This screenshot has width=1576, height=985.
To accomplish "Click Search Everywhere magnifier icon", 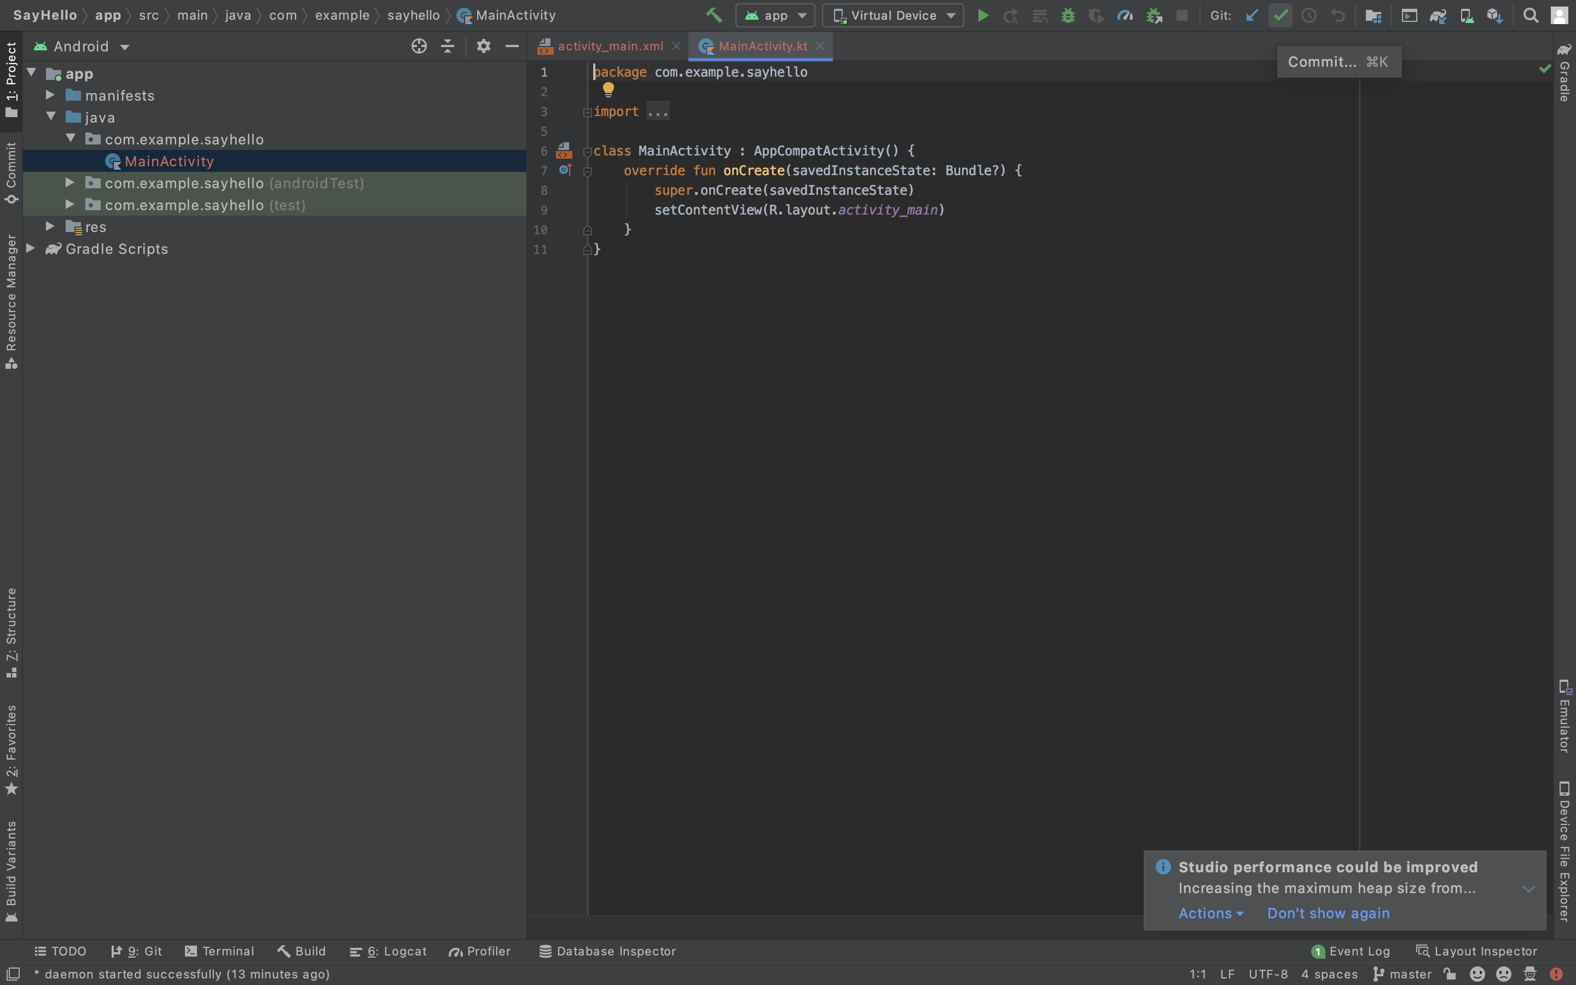I will tap(1531, 15).
